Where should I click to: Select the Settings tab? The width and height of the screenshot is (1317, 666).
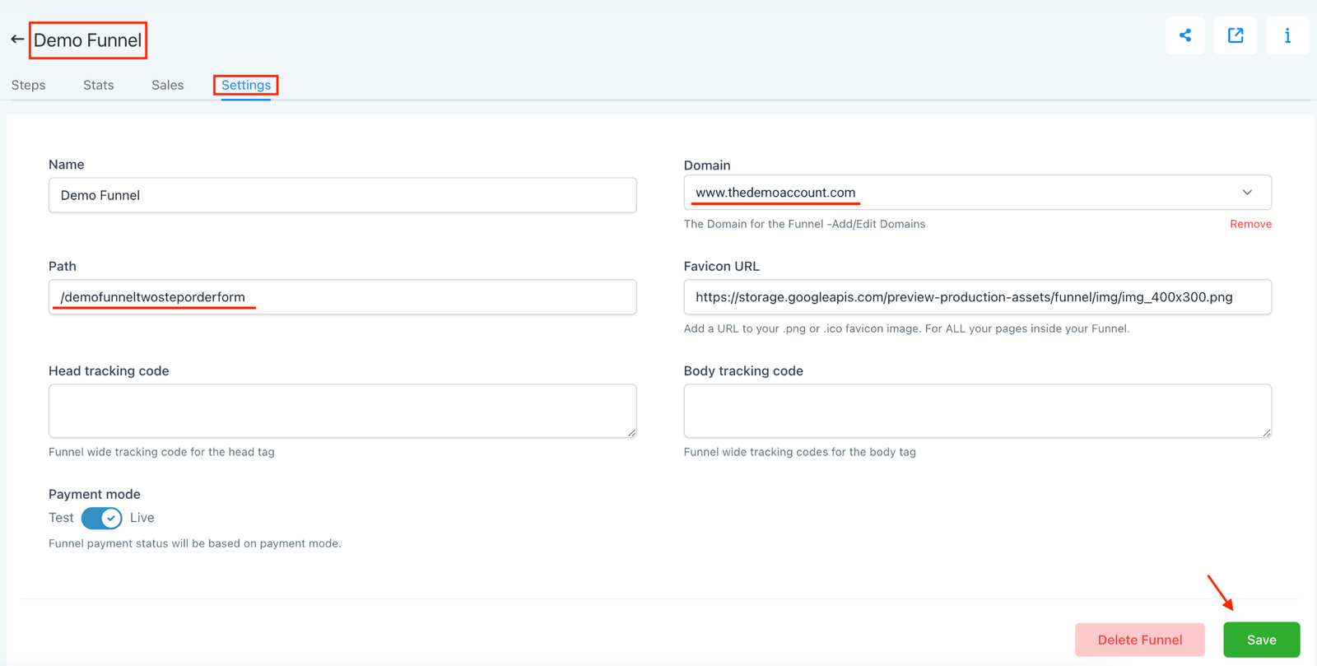click(245, 85)
